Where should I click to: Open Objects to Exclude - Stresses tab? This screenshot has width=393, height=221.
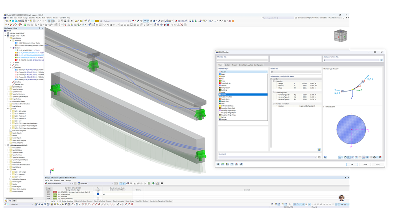102,201
